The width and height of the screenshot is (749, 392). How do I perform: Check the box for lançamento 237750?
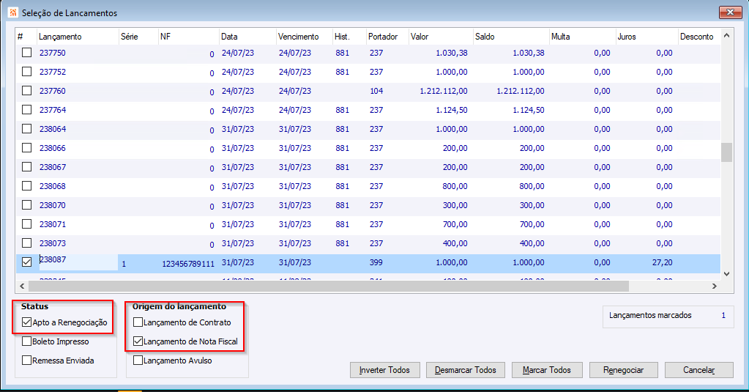point(27,53)
